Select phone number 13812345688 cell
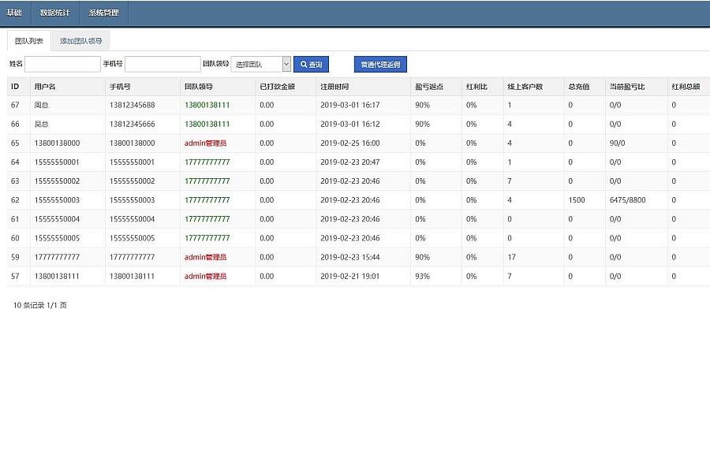 (133, 105)
